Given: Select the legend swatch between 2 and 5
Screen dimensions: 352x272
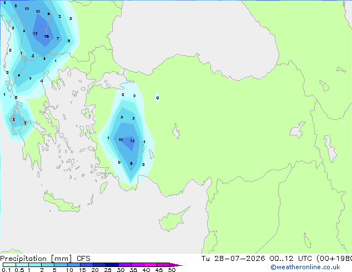Looking at the screenshot, I should pyautogui.click(x=48, y=265).
